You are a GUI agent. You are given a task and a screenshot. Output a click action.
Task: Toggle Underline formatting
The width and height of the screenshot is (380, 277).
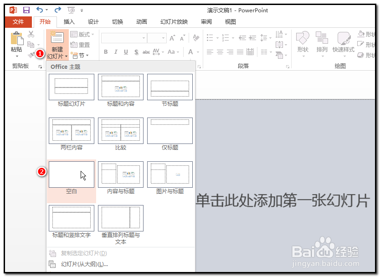point(126,52)
